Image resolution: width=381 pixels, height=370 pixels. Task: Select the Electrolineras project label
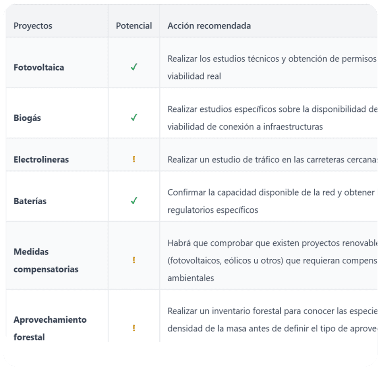click(41, 159)
